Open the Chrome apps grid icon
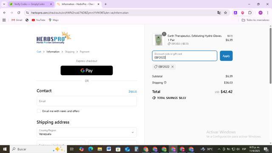The width and height of the screenshot is (272, 153). (4, 20)
